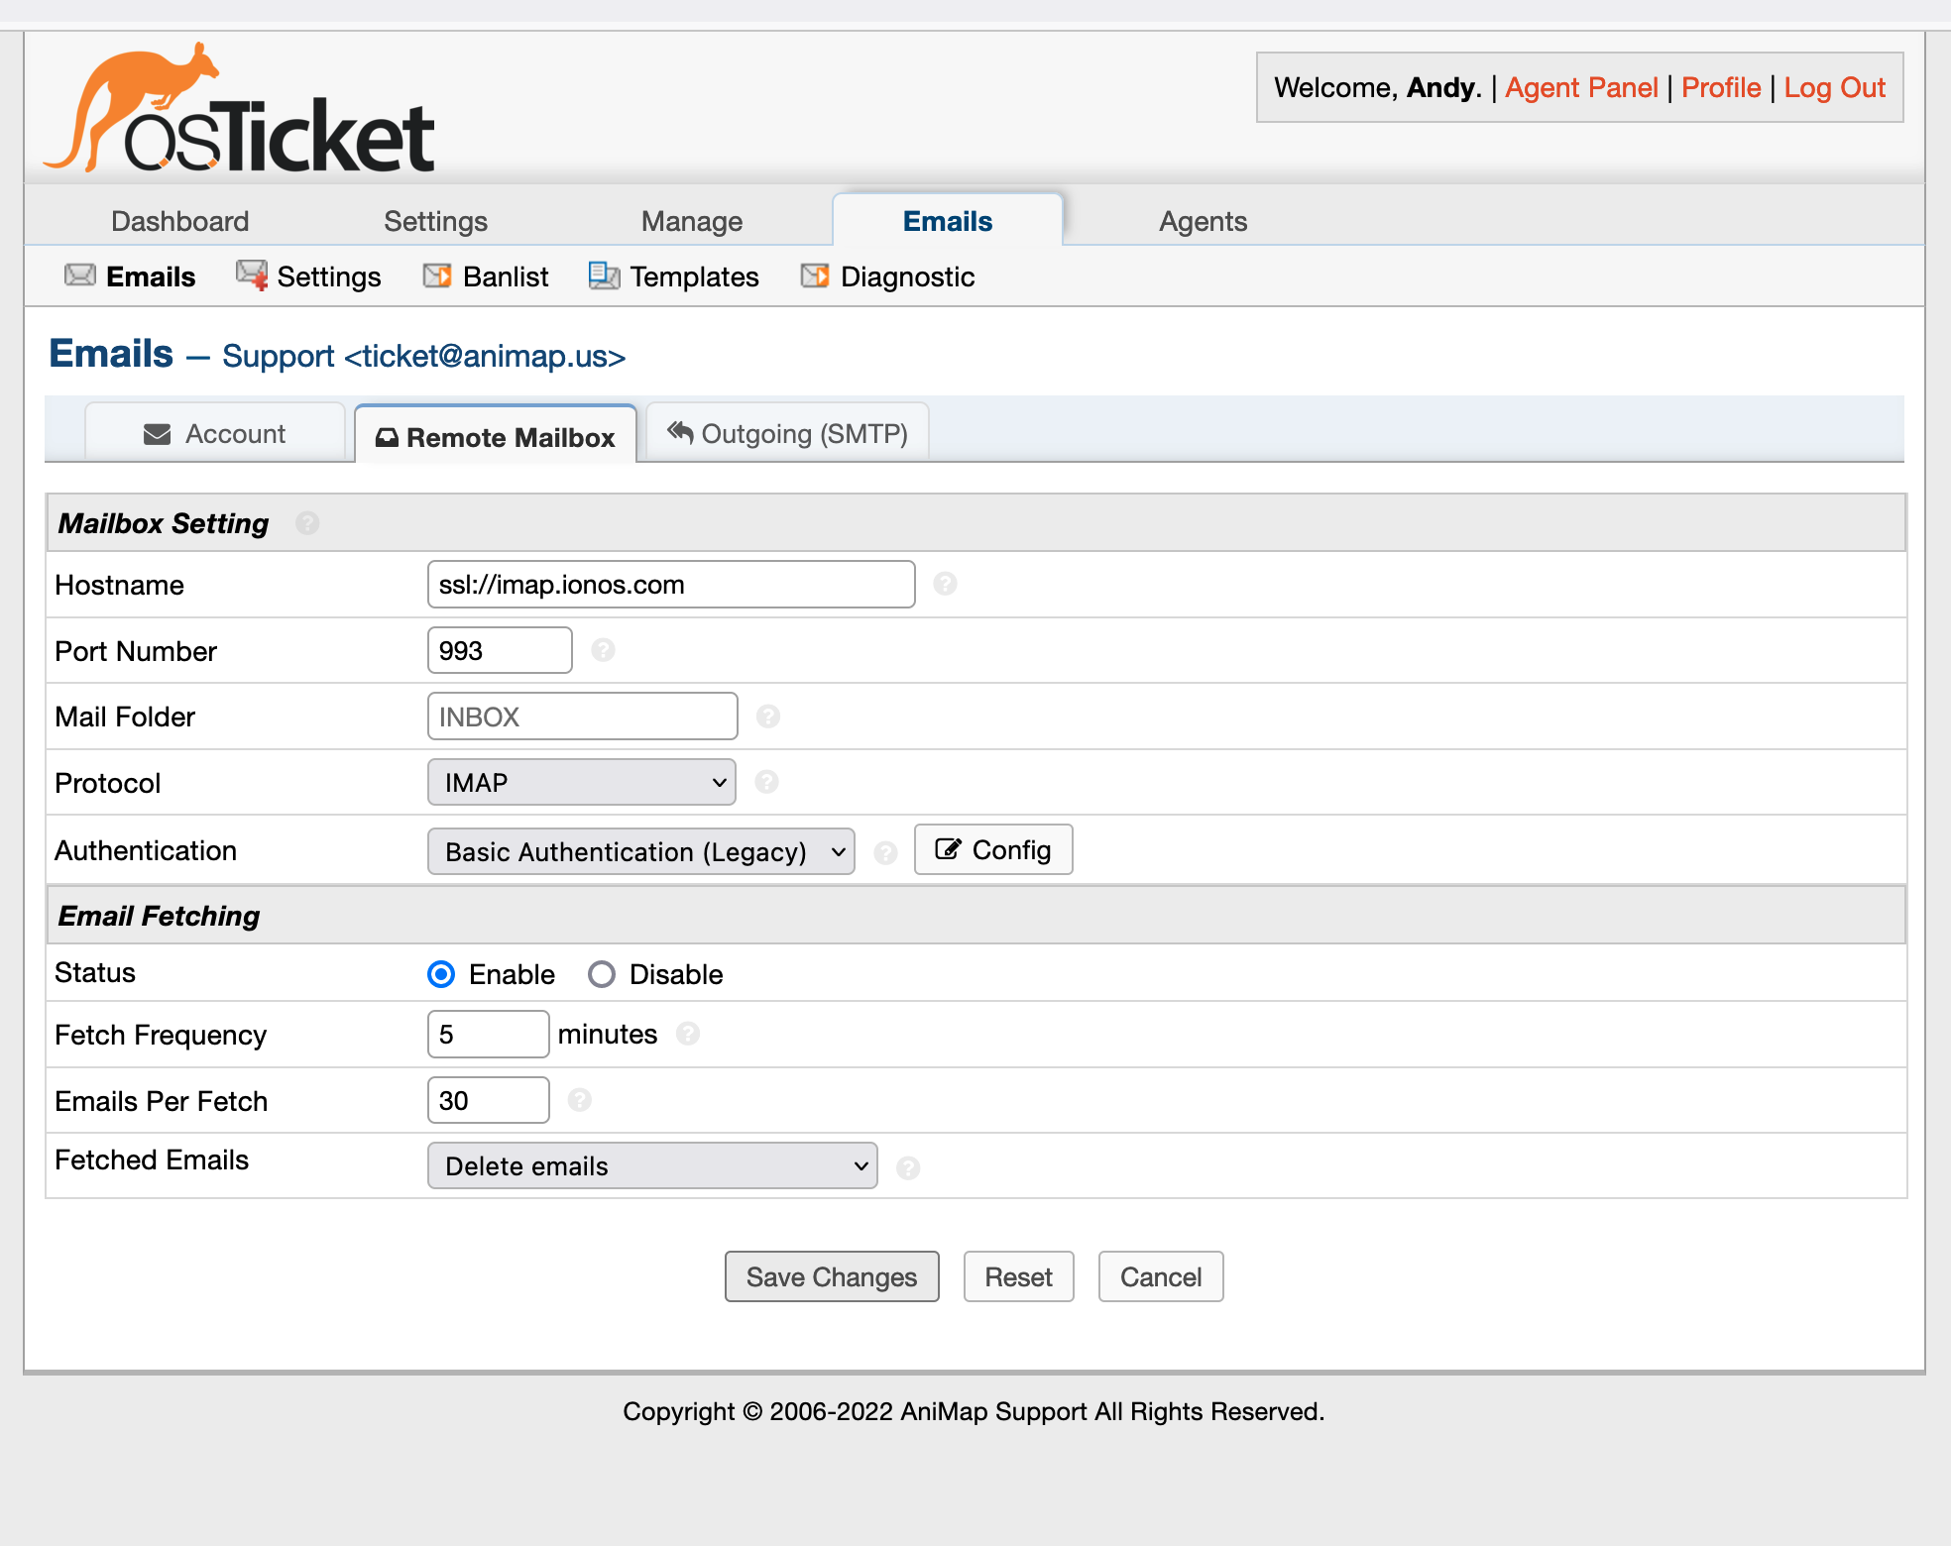1951x1546 pixels.
Task: Click the Save Changes button
Action: coord(831,1276)
